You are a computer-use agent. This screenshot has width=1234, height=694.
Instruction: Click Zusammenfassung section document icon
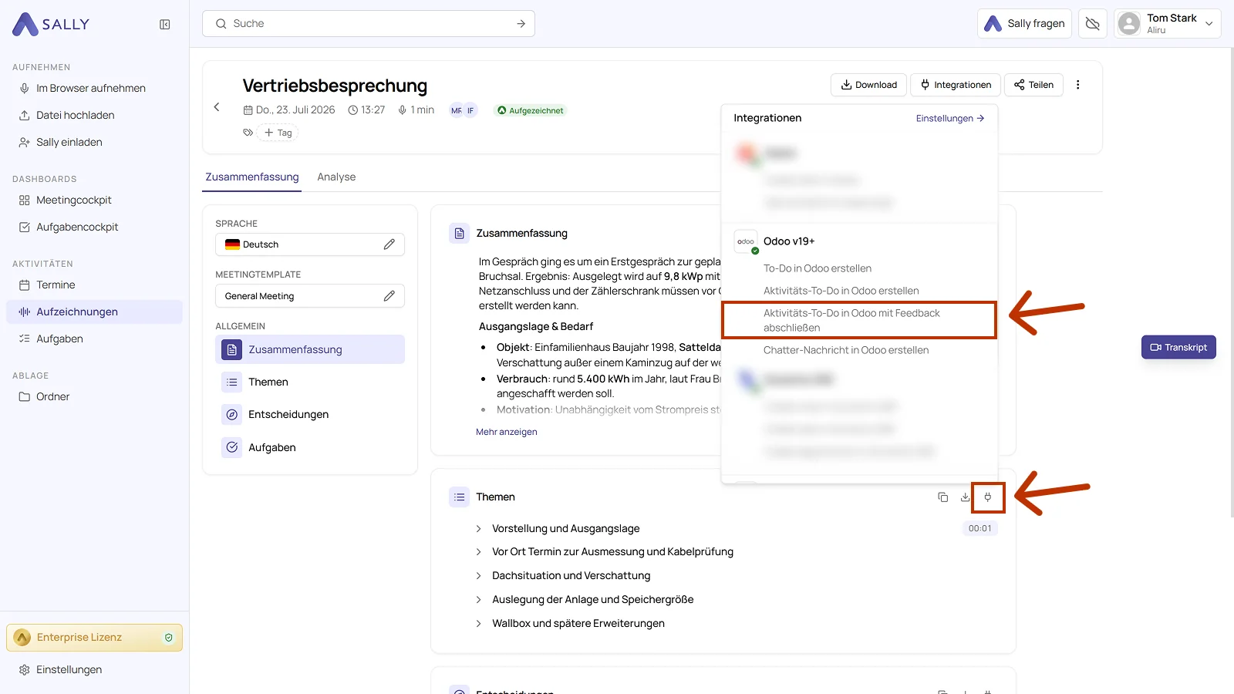[x=460, y=233]
